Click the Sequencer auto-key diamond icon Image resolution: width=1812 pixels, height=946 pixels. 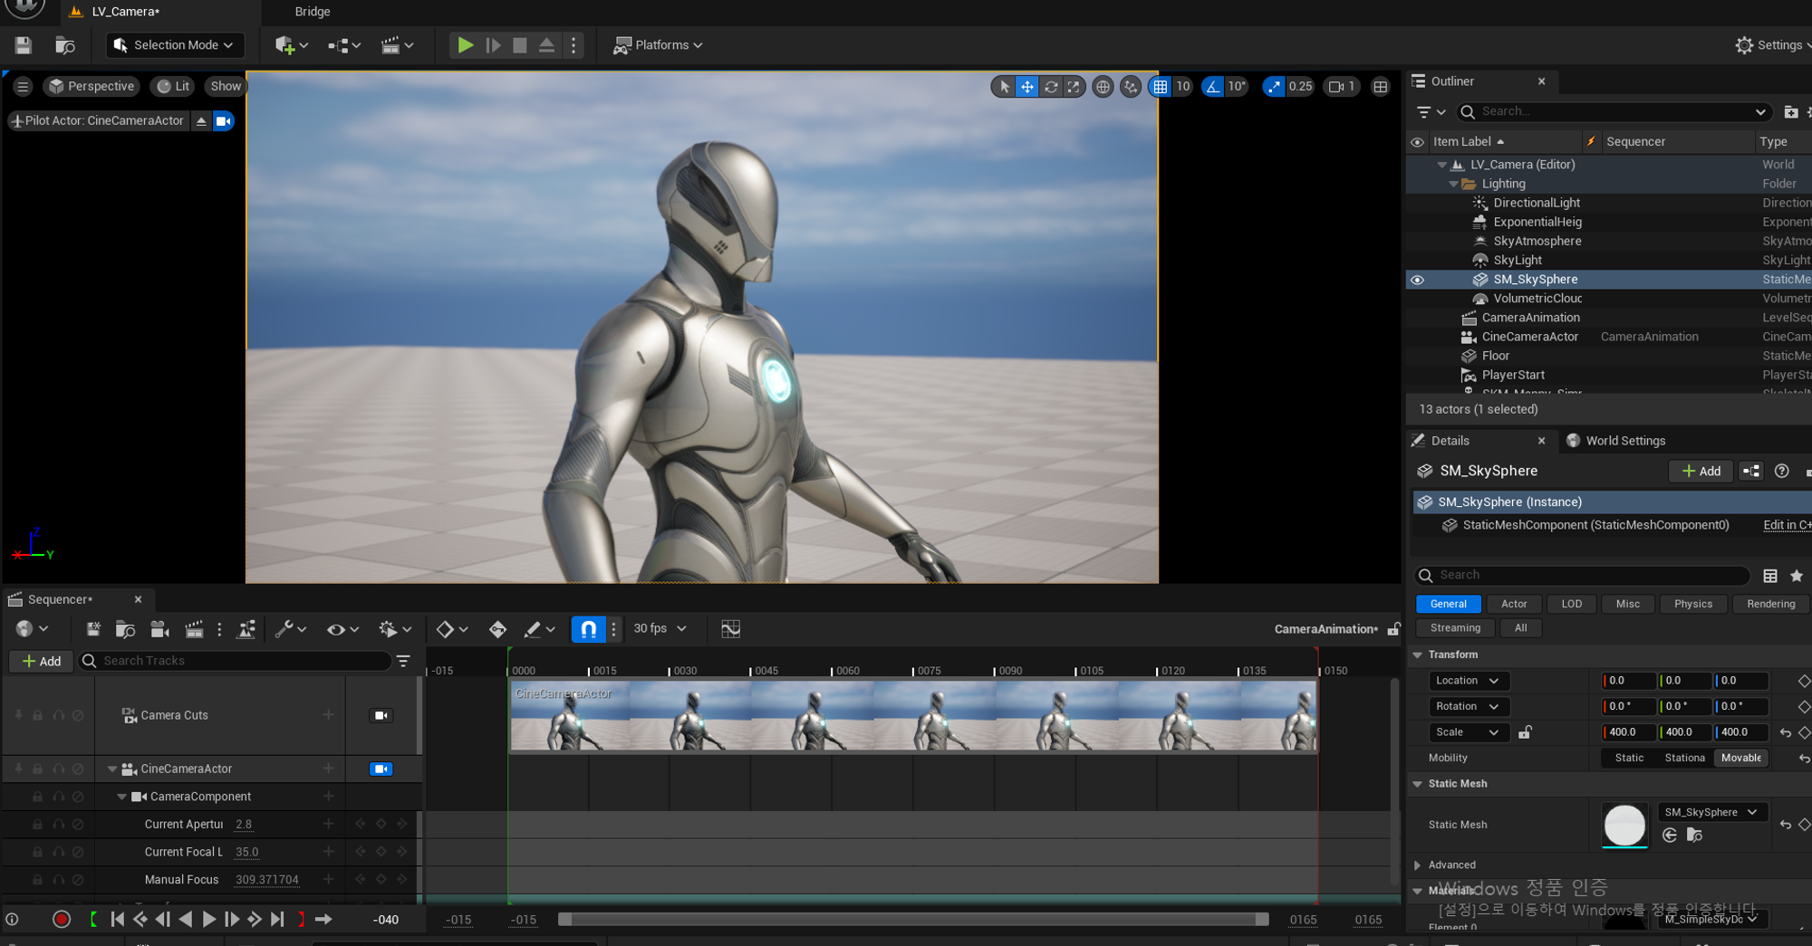pos(497,629)
